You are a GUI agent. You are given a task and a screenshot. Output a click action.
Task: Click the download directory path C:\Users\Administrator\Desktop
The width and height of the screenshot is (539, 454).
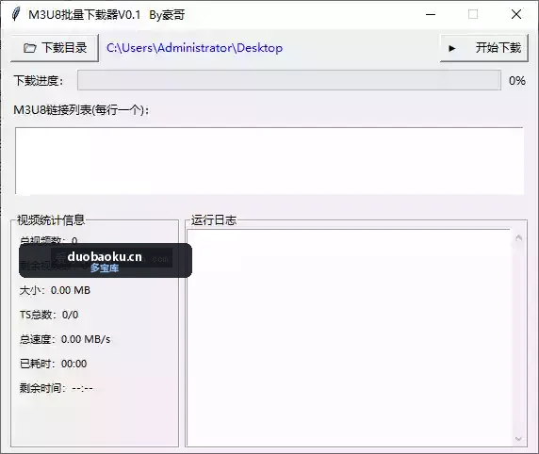(194, 48)
